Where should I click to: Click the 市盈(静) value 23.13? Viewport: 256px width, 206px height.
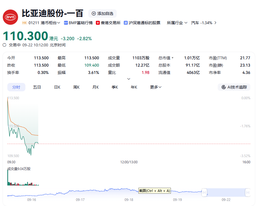tap(245, 65)
